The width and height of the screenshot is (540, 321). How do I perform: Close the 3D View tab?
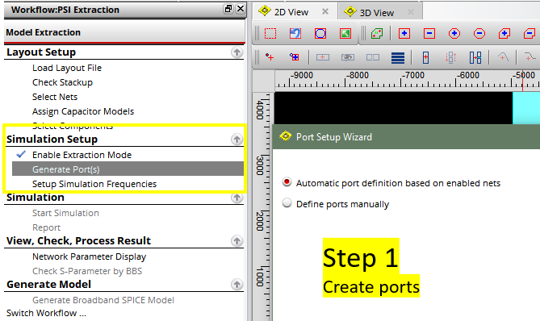click(x=411, y=12)
